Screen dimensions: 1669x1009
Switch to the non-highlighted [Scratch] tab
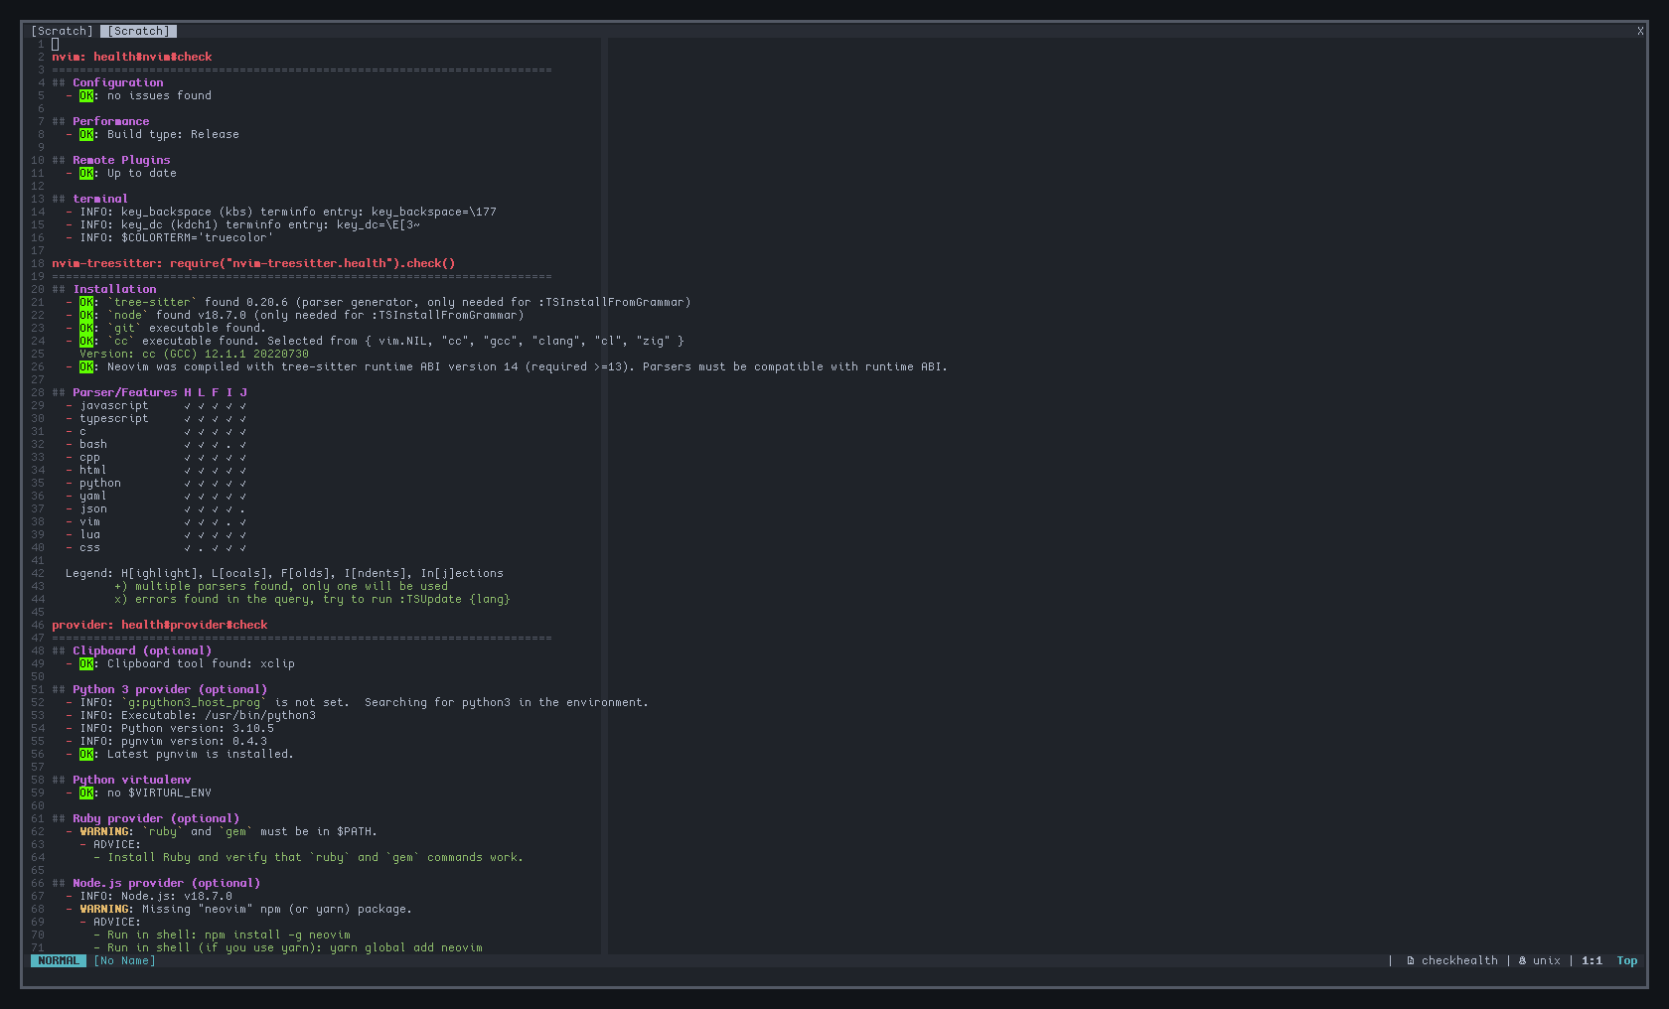click(62, 31)
